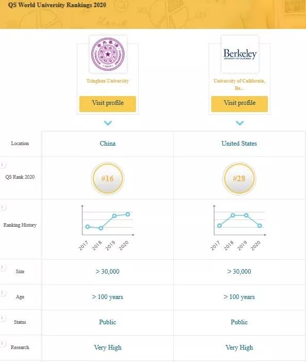Open Tsinghua University's Visit profile button
306x362 pixels.
coord(108,104)
